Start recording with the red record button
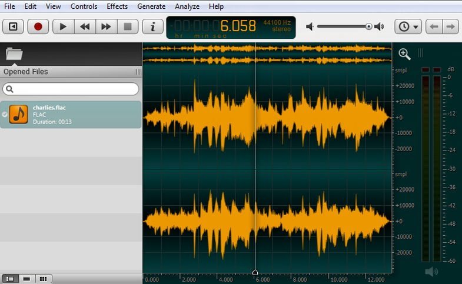This screenshot has height=284, width=462. point(38,26)
